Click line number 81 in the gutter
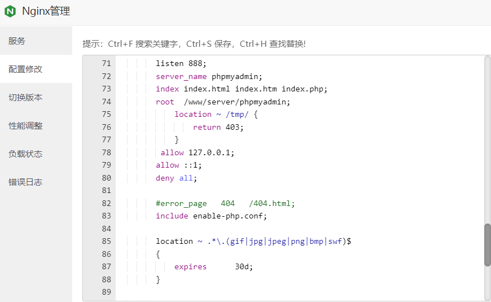This screenshot has width=491, height=302. tap(107, 190)
